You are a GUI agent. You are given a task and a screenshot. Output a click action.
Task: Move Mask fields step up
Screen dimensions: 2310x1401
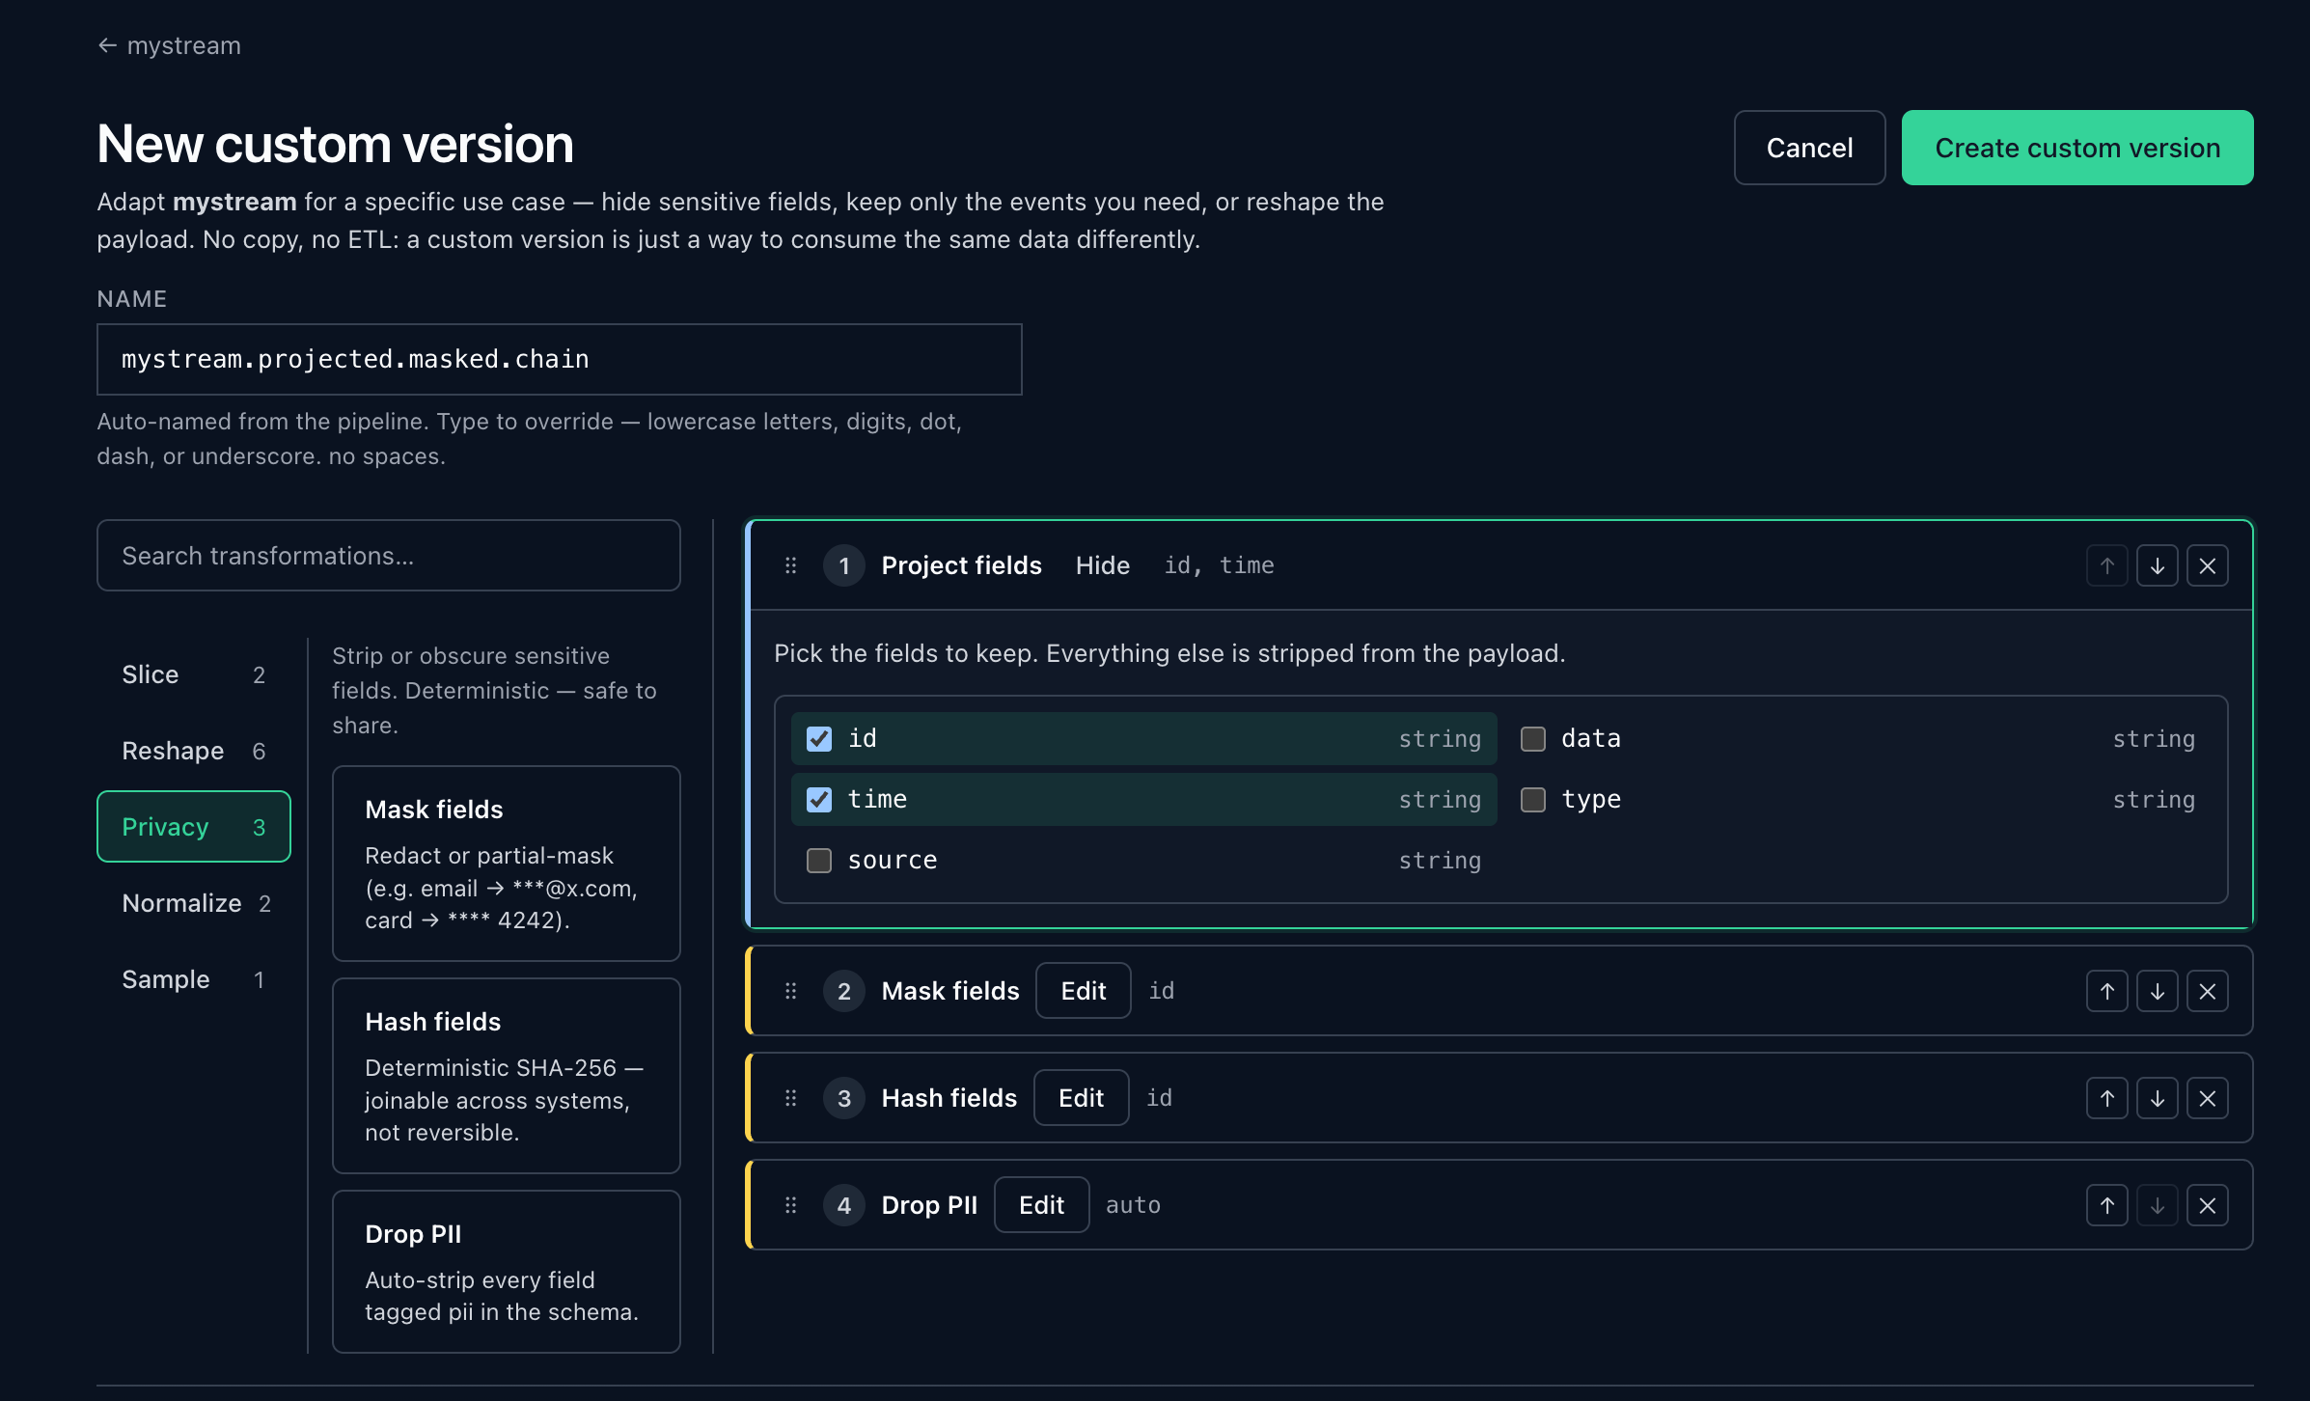(2107, 991)
